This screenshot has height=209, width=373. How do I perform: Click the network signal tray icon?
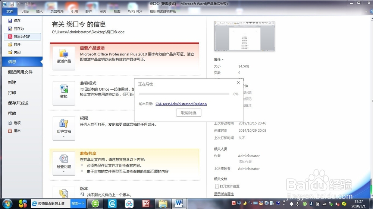(324, 204)
